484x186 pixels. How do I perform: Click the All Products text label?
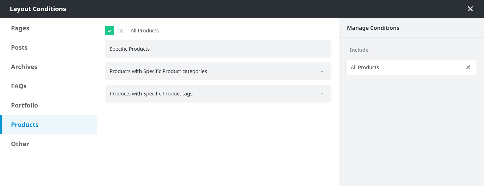click(144, 31)
